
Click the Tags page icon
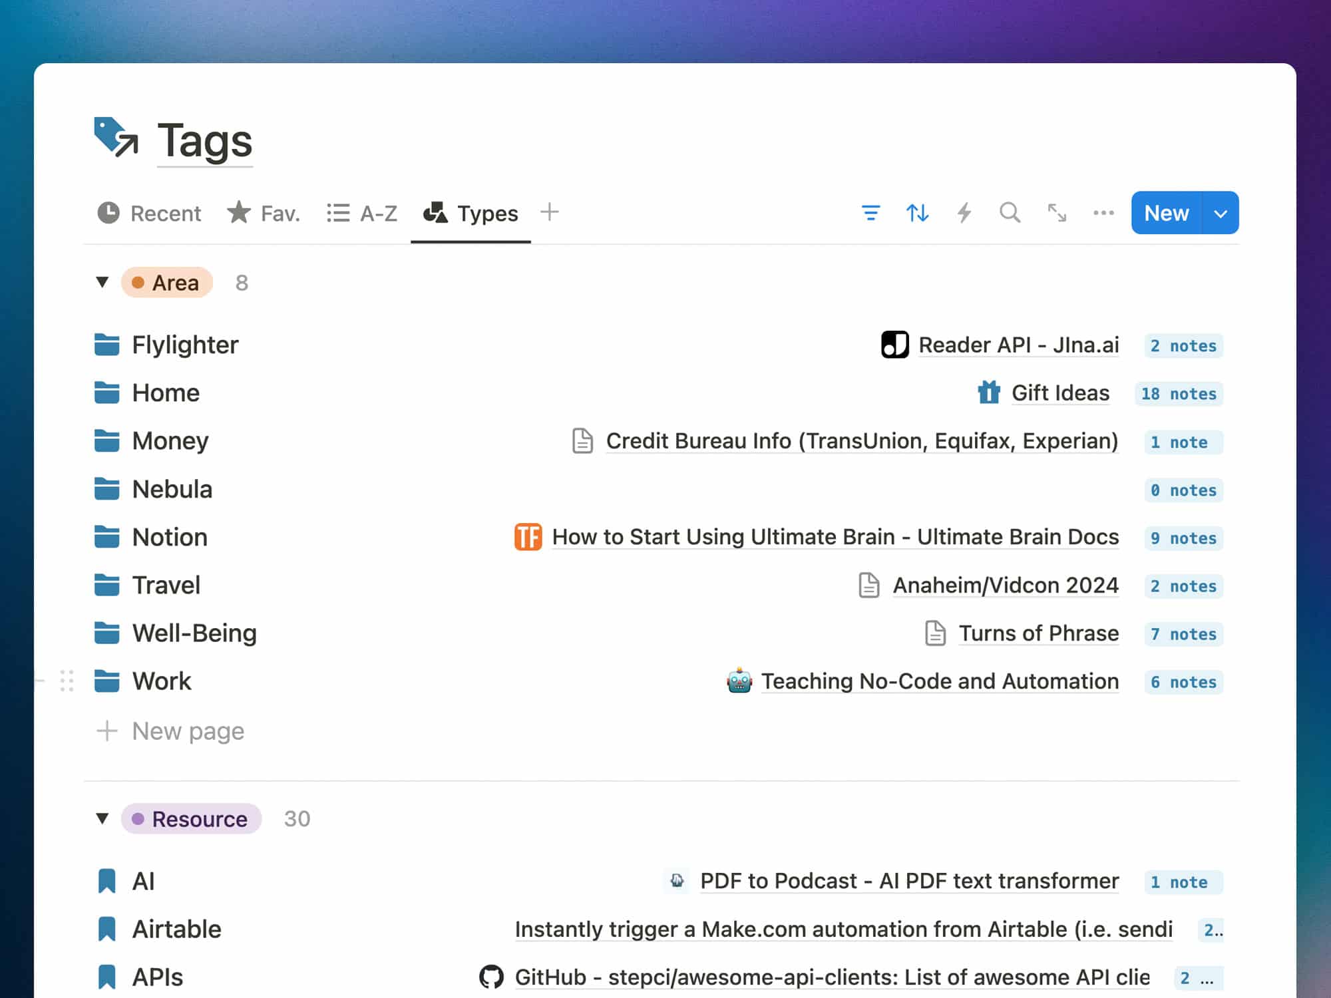click(x=116, y=138)
